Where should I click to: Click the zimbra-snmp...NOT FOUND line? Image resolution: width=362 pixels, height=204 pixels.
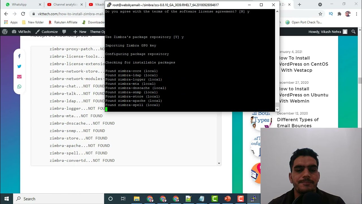pos(77,131)
